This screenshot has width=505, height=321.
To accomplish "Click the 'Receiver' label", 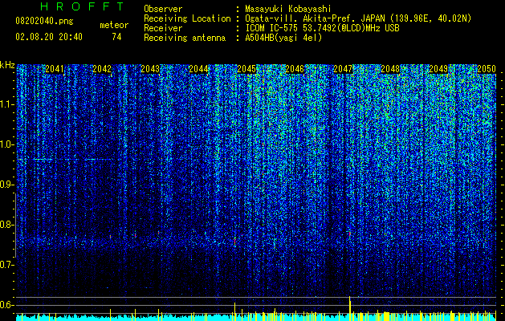I will click(163, 28).
